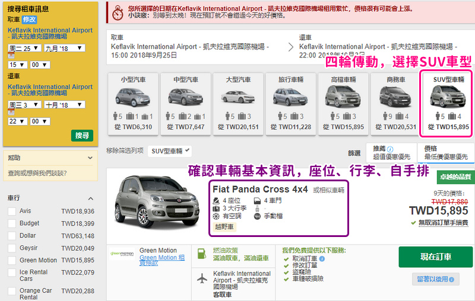Click the manual gearbox icon

[257, 216]
